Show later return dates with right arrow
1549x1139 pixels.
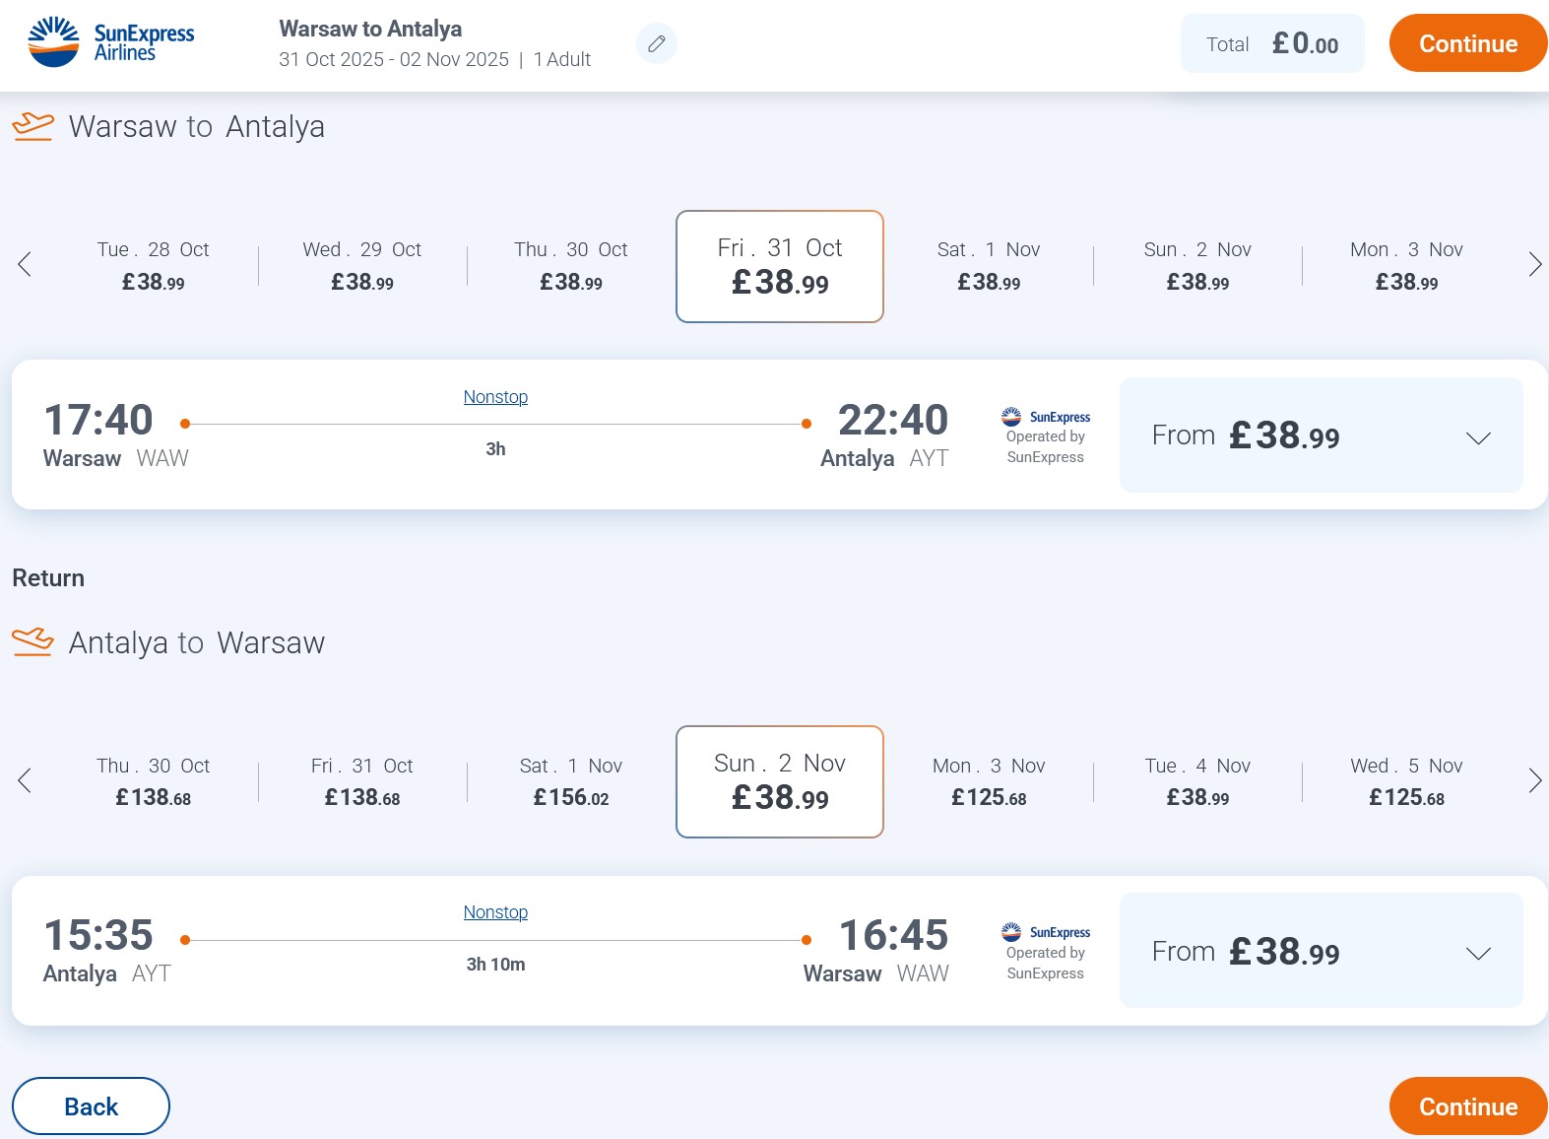tap(1534, 780)
